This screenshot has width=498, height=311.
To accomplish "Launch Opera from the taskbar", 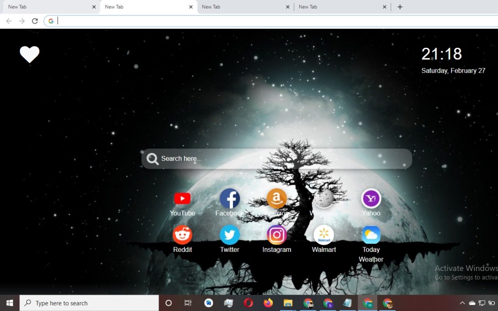I will pos(248,303).
